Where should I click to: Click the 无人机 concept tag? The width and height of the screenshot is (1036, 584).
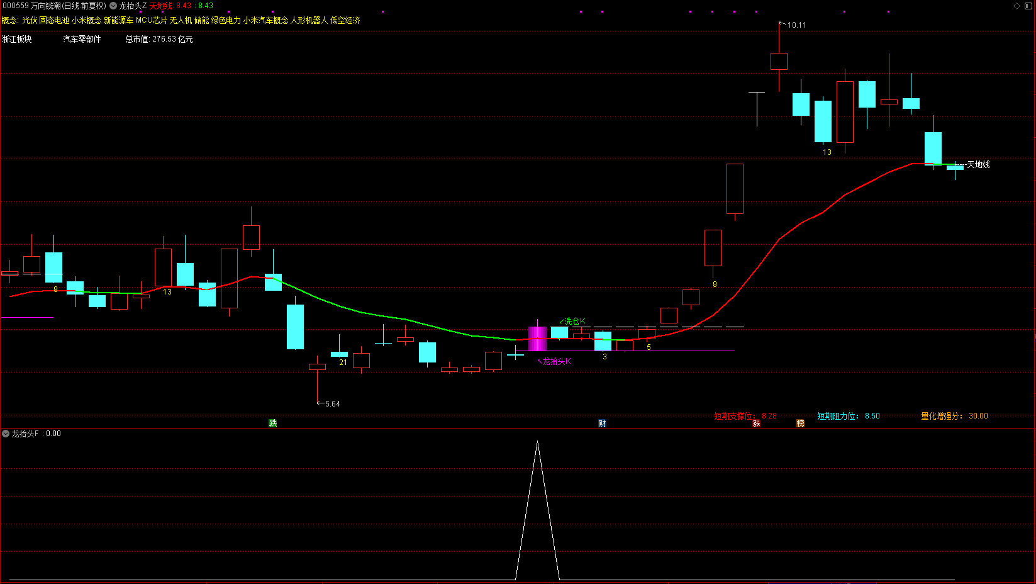tap(181, 21)
